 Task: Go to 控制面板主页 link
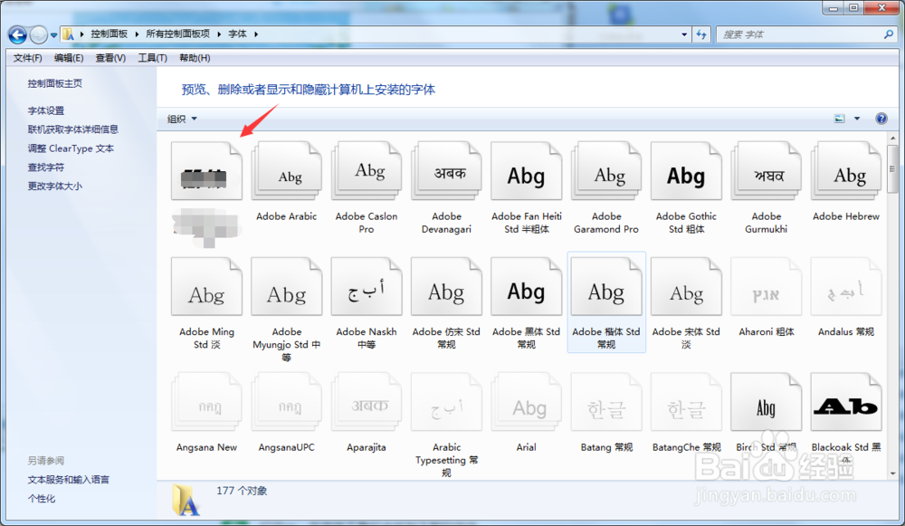point(55,83)
